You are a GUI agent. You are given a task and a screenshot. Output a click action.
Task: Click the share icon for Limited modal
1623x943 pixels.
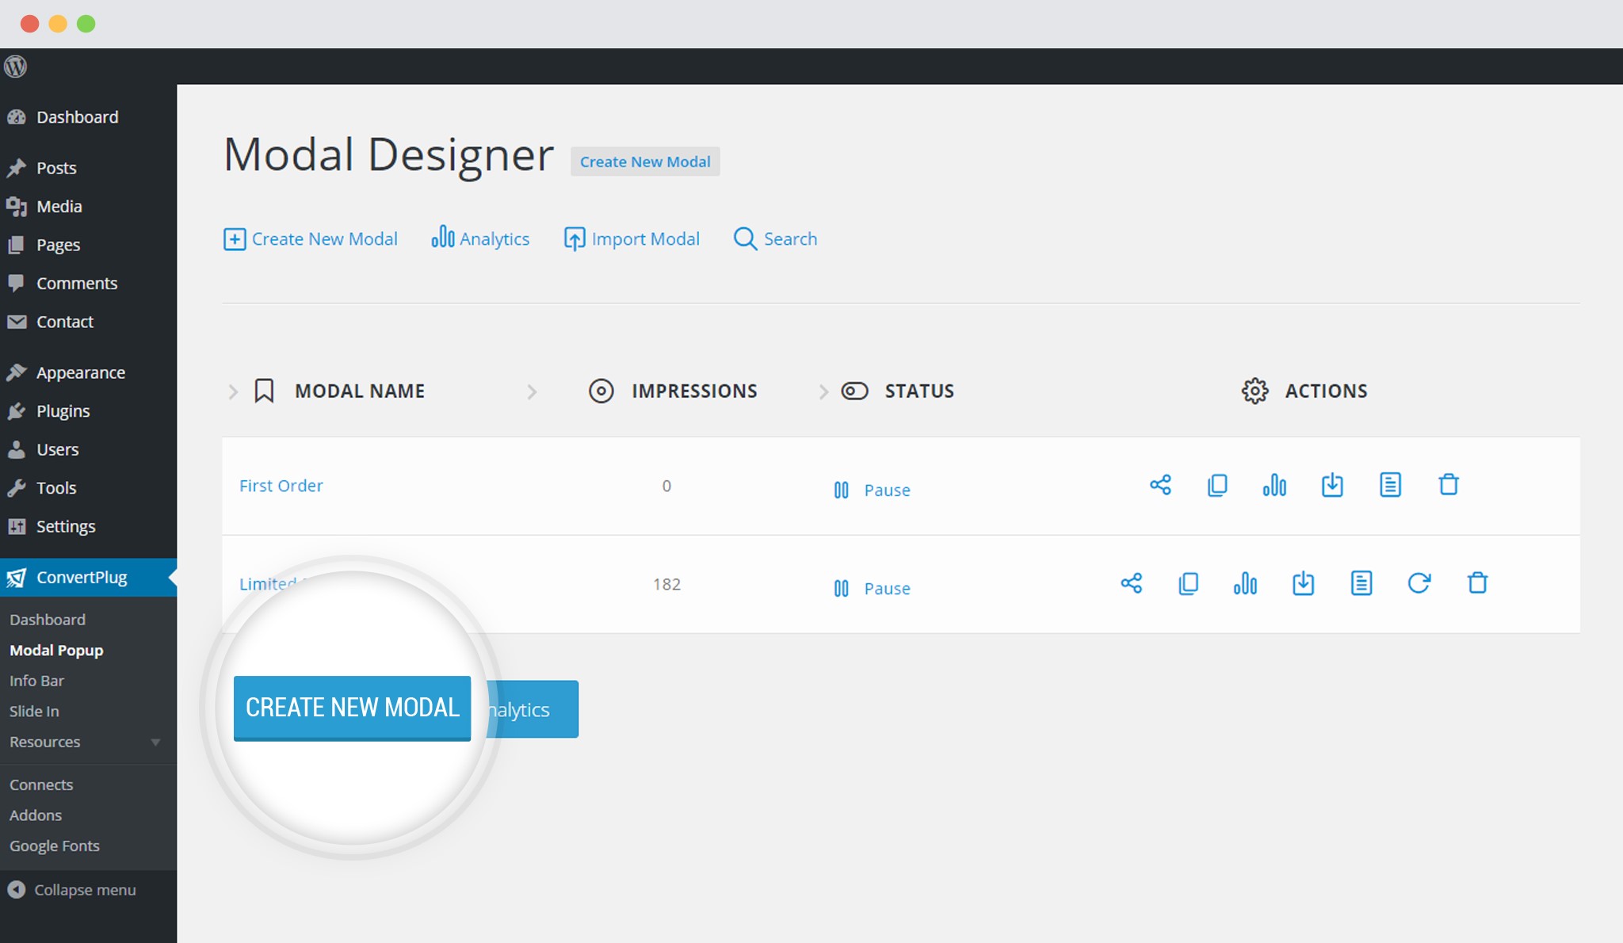1130,582
